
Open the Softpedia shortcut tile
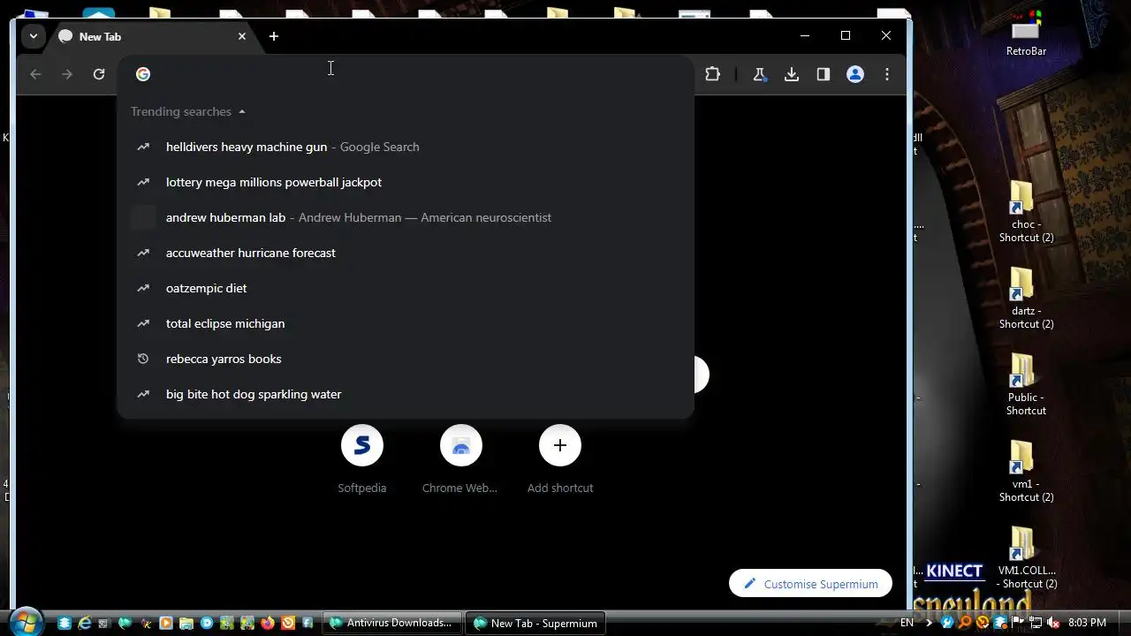pyautogui.click(x=362, y=458)
